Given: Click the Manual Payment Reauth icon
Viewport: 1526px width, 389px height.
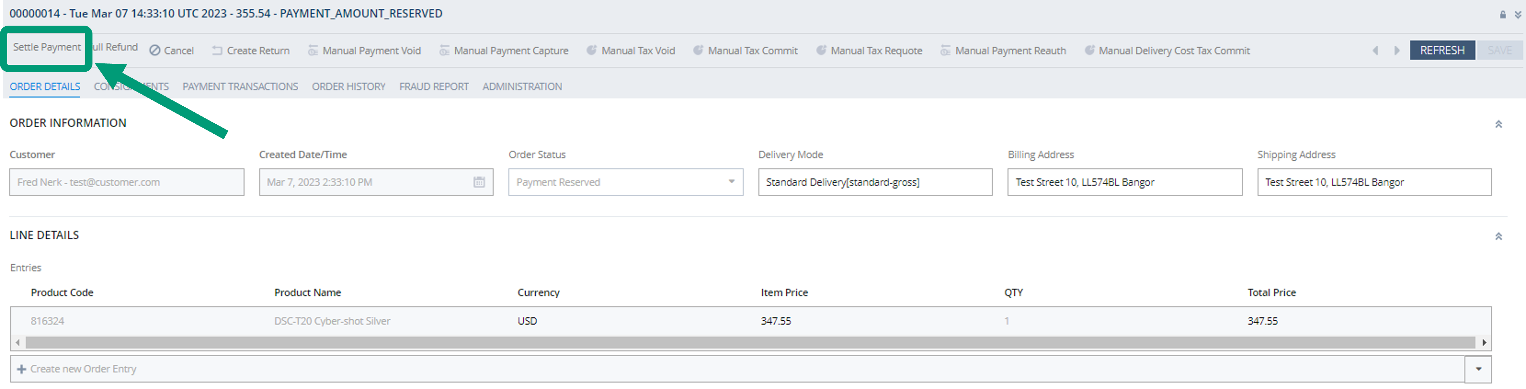Looking at the screenshot, I should 946,51.
